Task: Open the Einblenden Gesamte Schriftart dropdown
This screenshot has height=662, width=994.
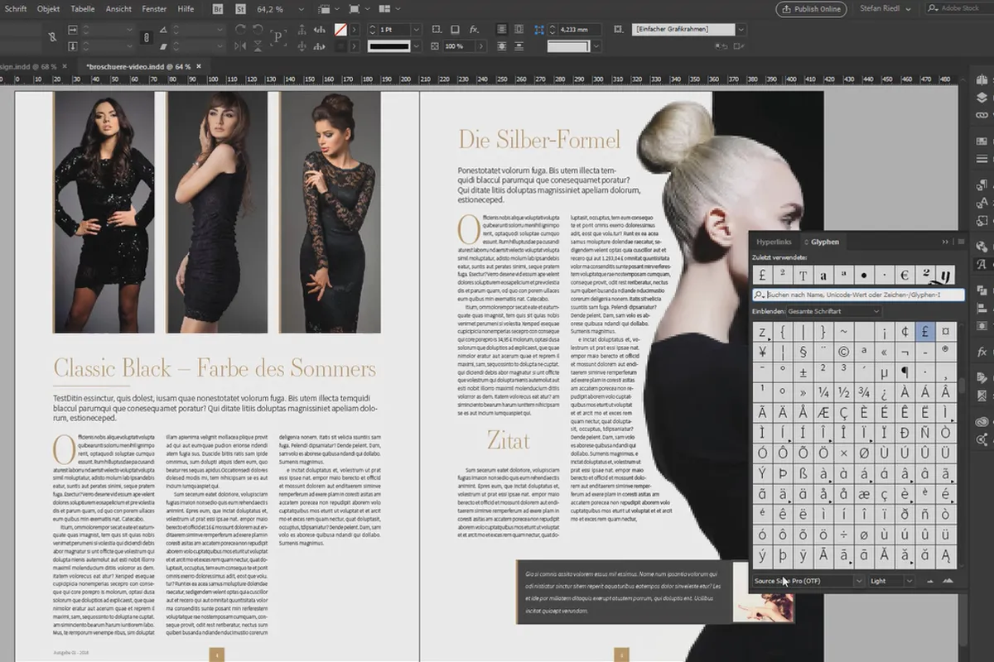Action: click(832, 311)
